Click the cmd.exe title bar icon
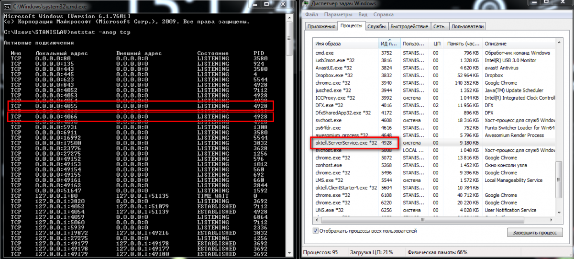This screenshot has height=259, width=574. (7, 6)
